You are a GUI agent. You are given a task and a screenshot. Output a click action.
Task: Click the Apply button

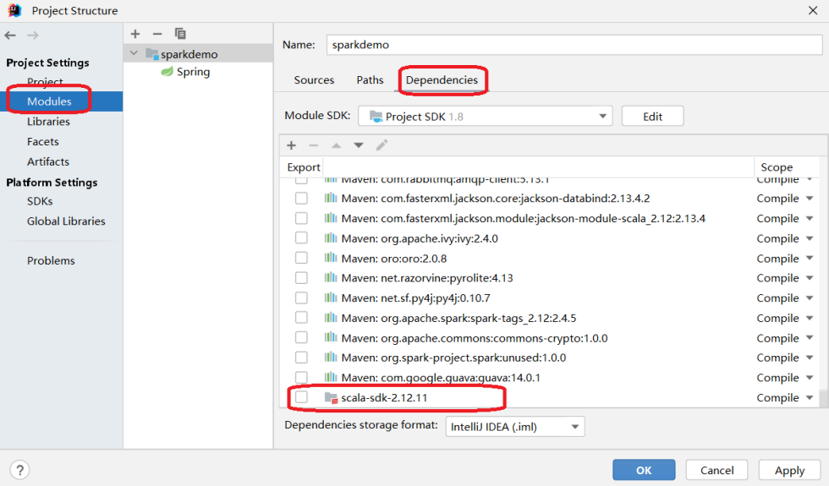[x=788, y=470]
